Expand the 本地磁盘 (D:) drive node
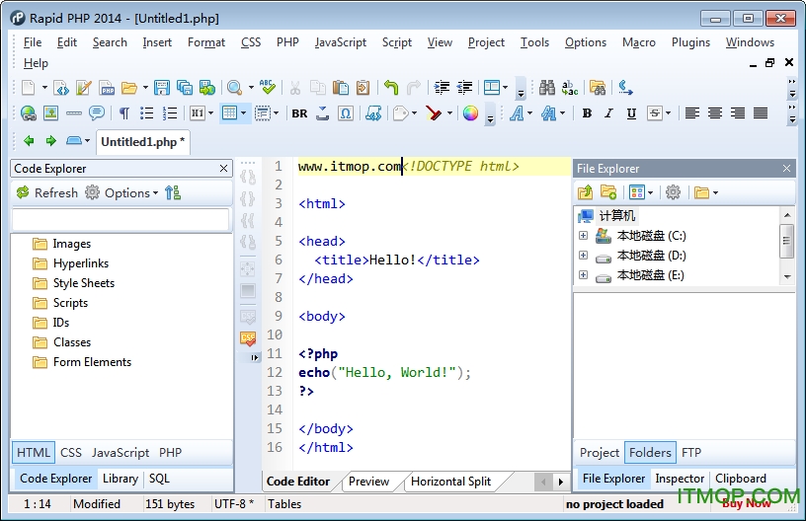 tap(583, 256)
